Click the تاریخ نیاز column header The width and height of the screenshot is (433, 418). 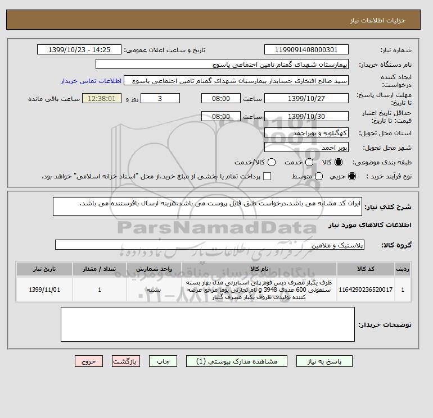tap(44, 269)
